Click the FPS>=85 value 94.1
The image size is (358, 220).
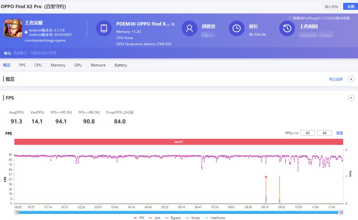point(61,122)
